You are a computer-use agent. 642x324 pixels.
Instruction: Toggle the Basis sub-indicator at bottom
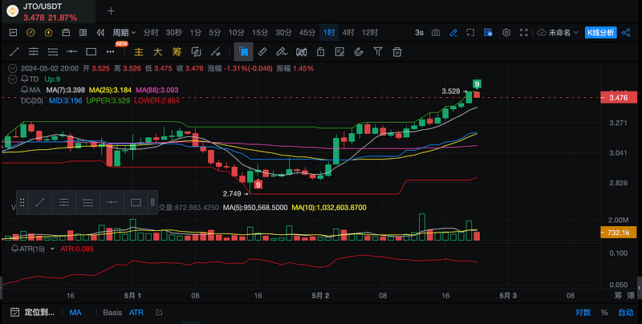tap(112, 313)
